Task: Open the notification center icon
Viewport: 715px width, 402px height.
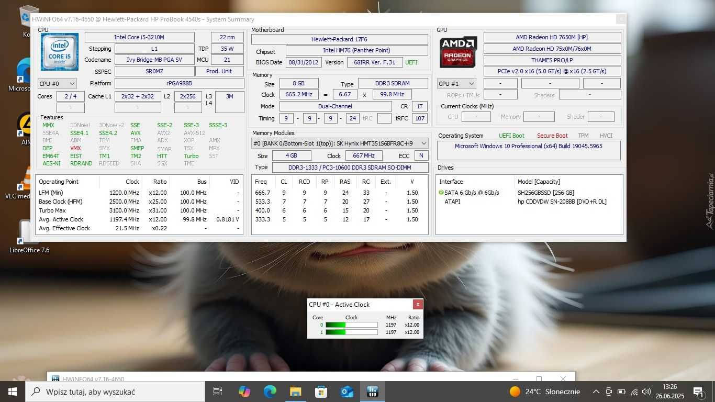Action: coord(698,392)
